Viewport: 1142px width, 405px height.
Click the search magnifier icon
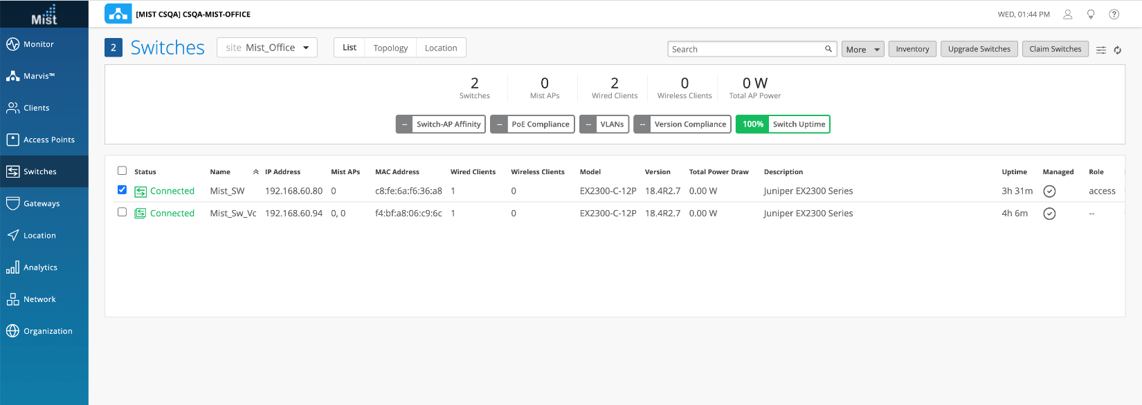[828, 49]
